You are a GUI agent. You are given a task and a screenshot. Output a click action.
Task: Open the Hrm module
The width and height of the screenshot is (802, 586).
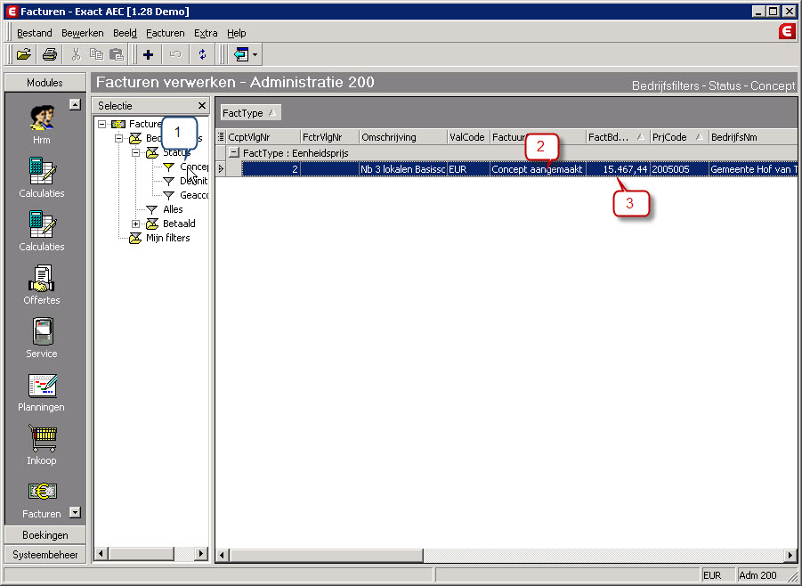pos(42,125)
